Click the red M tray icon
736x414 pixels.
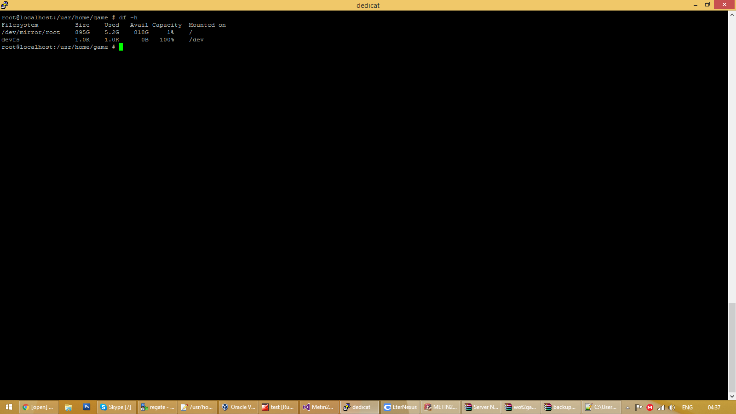650,408
